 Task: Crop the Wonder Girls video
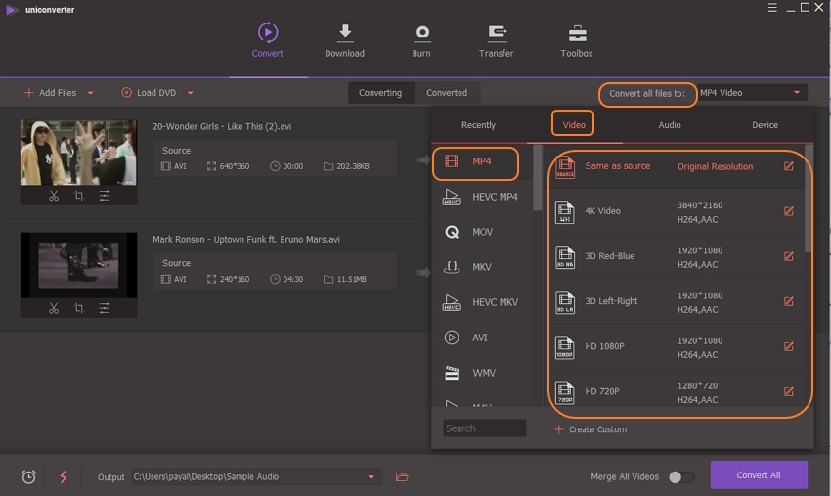click(x=79, y=196)
